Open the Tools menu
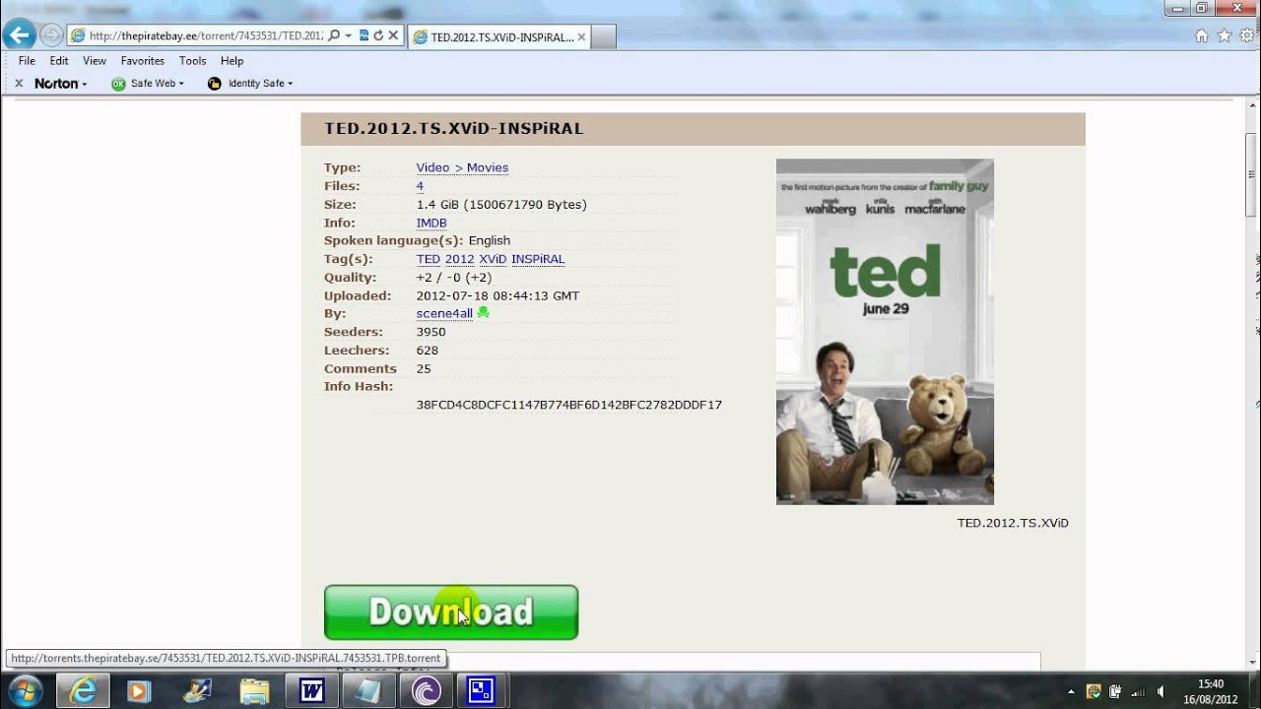The image size is (1261, 709). click(193, 61)
